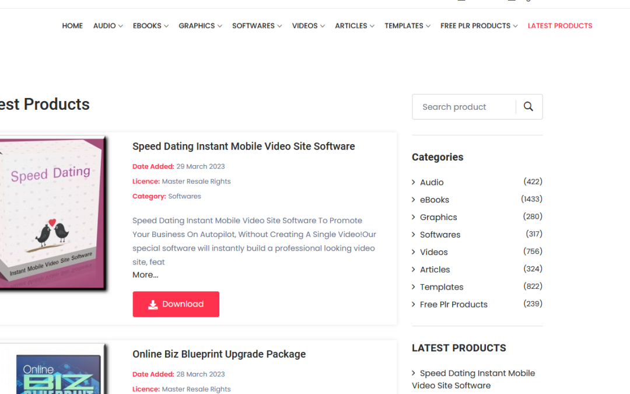630x394 pixels.
Task: Open the EBOOKS navigation menu
Action: tap(147, 26)
